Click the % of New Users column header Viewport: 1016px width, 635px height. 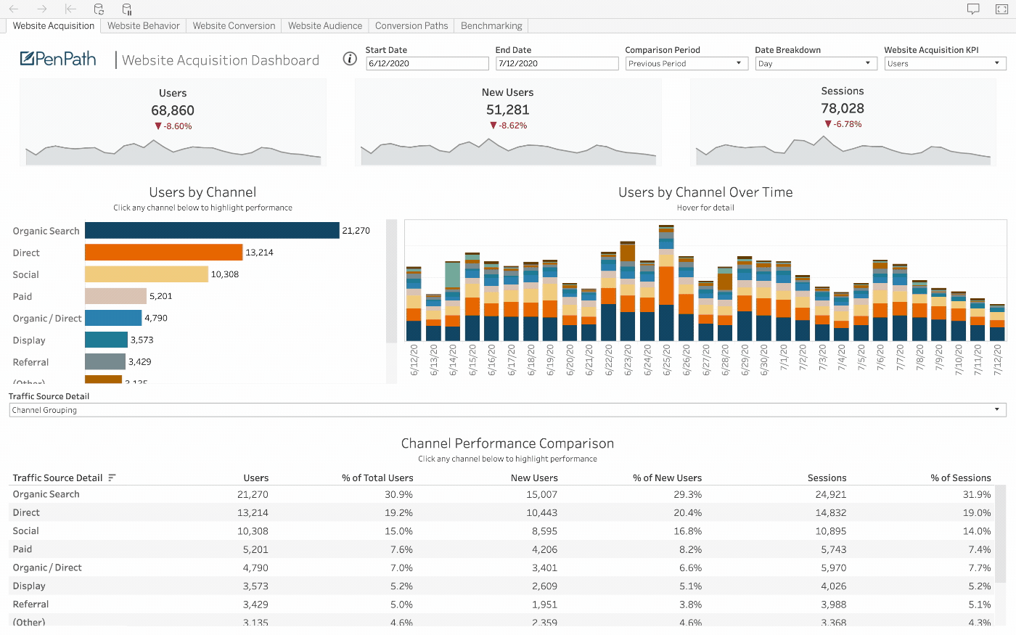pyautogui.click(x=667, y=478)
